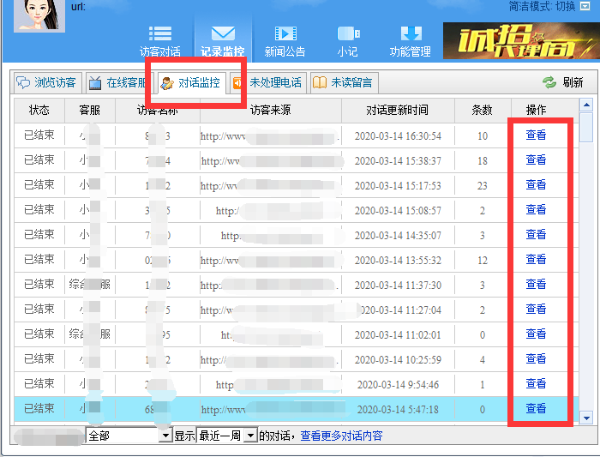This screenshot has height=457, width=600.
Task: Sort by the 访客来源 column header
Action: (271, 111)
